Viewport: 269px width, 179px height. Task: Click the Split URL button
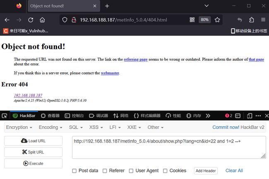(33, 152)
